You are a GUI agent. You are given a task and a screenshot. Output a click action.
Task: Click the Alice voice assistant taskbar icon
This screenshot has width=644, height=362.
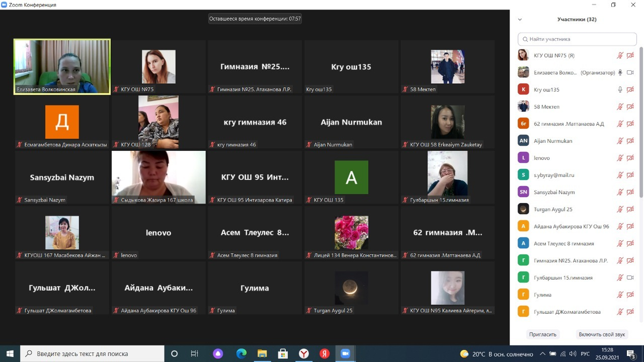click(218, 354)
